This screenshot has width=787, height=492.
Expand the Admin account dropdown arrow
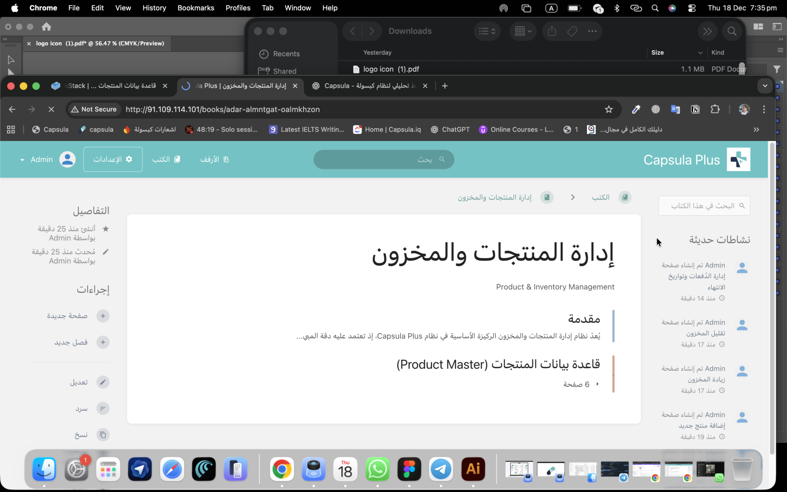coord(22,160)
